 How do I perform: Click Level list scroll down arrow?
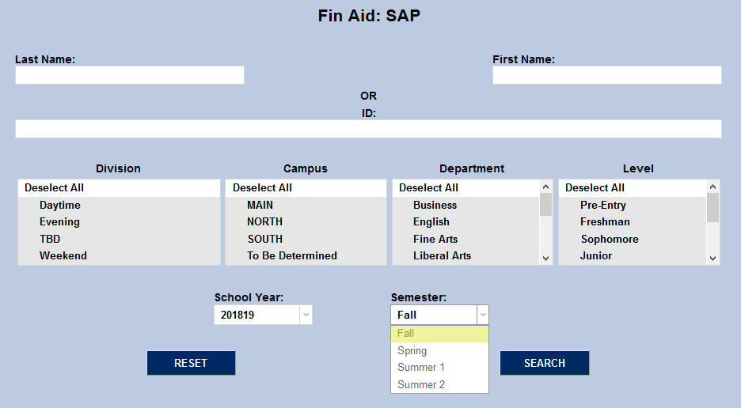point(713,259)
